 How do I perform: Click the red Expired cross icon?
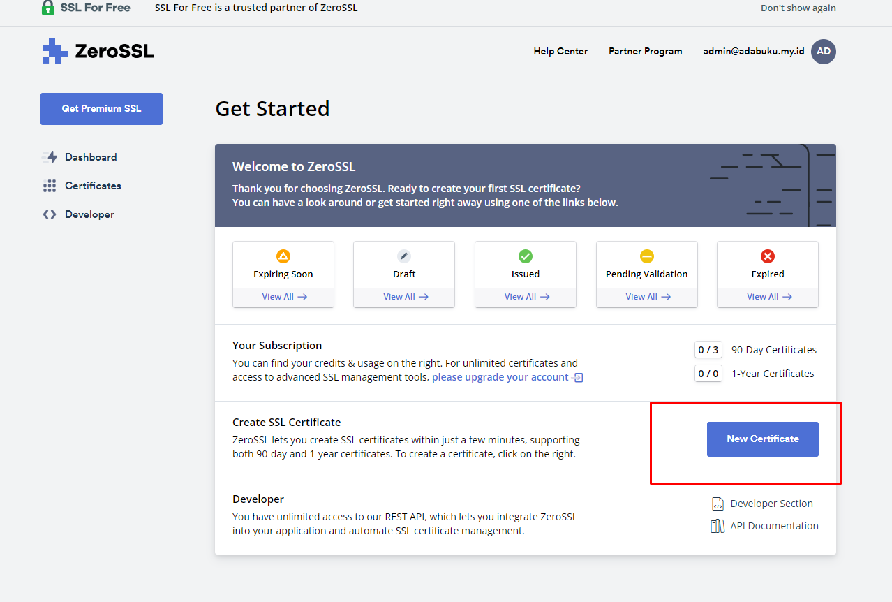(x=768, y=256)
